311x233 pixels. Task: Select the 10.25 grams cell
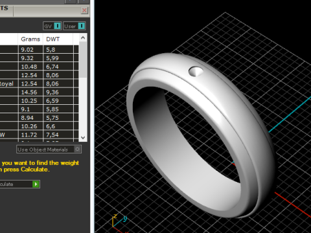pyautogui.click(x=30, y=101)
